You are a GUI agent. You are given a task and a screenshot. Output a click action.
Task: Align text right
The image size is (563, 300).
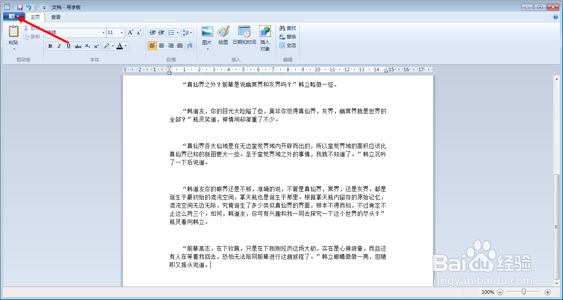pos(170,46)
